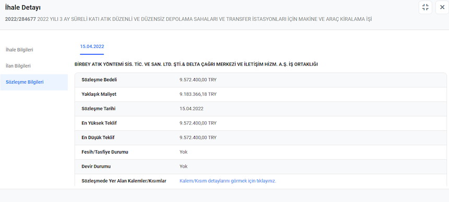Click the Sözleşme Tarihi value 15.04.2022
449x202 pixels.
(192, 109)
